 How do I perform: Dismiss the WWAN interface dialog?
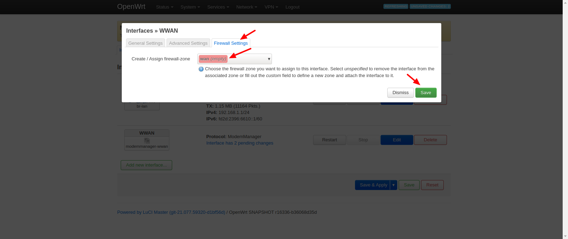pyautogui.click(x=400, y=93)
